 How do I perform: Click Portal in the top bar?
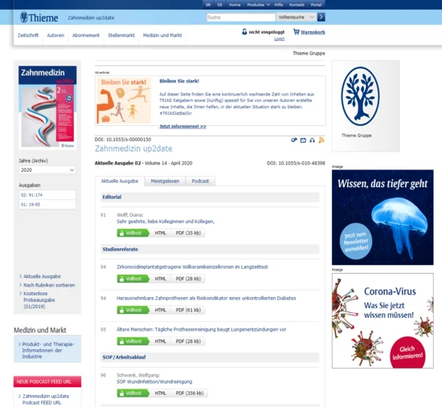pos(316,5)
